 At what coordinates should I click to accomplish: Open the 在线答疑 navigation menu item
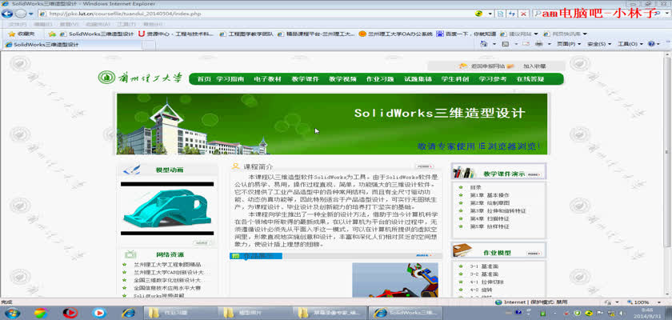click(530, 79)
